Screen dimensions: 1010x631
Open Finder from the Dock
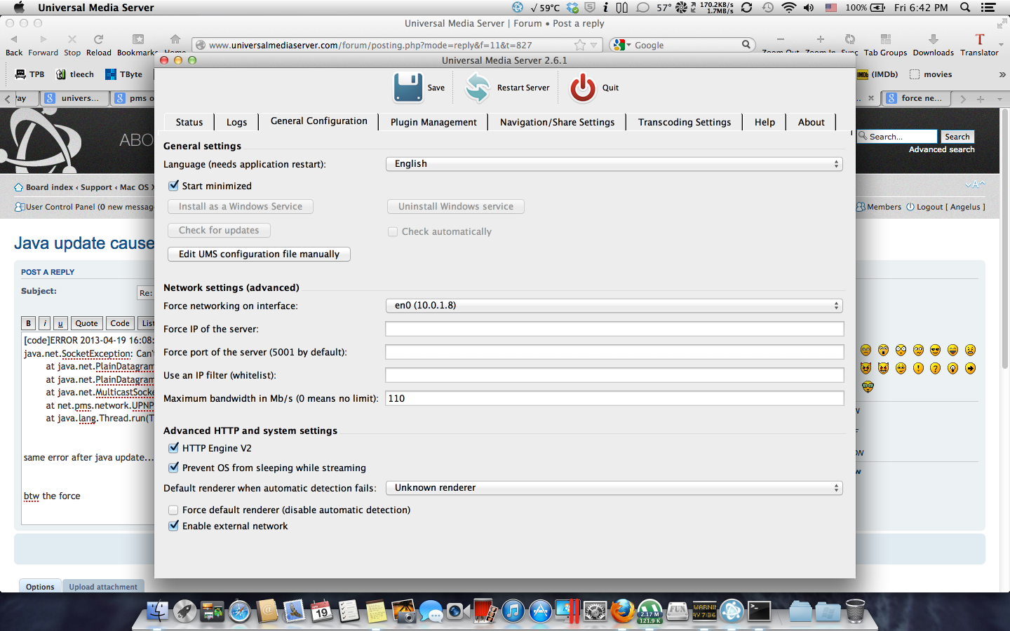pos(158,611)
